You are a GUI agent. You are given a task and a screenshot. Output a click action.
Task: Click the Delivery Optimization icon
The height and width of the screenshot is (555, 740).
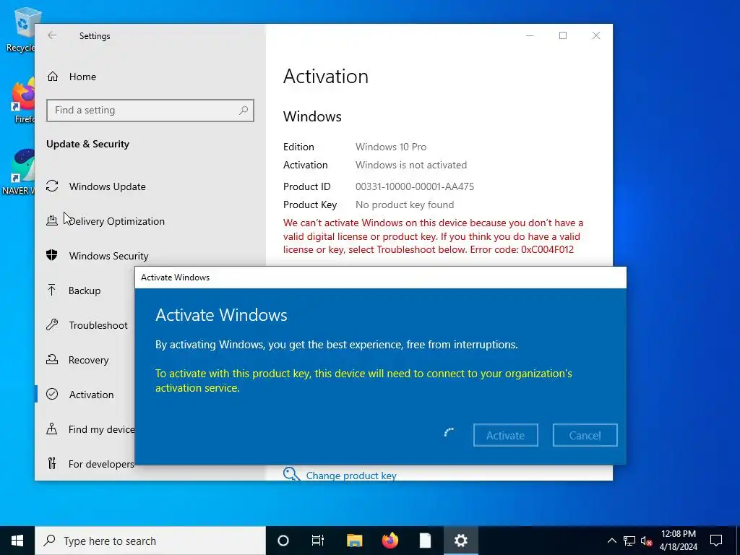point(52,220)
